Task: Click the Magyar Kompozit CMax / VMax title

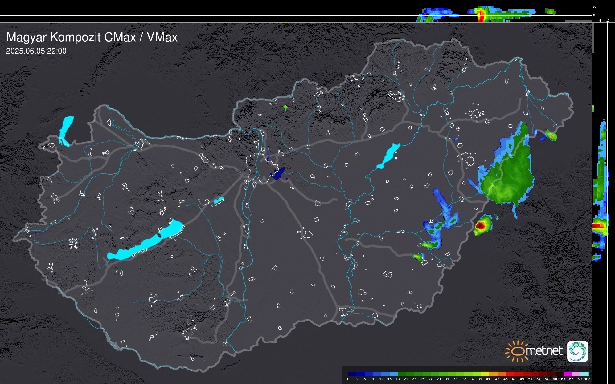Action: point(92,37)
